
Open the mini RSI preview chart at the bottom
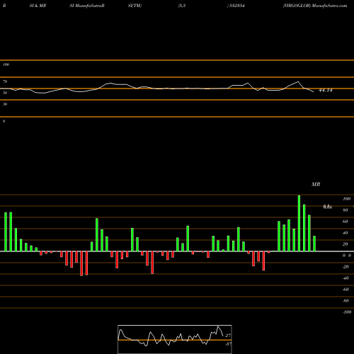[x=175, y=339]
